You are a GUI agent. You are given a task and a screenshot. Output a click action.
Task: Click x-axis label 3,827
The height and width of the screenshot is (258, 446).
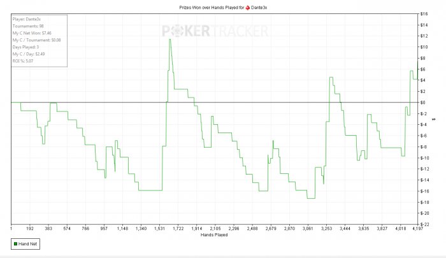pos(382,229)
